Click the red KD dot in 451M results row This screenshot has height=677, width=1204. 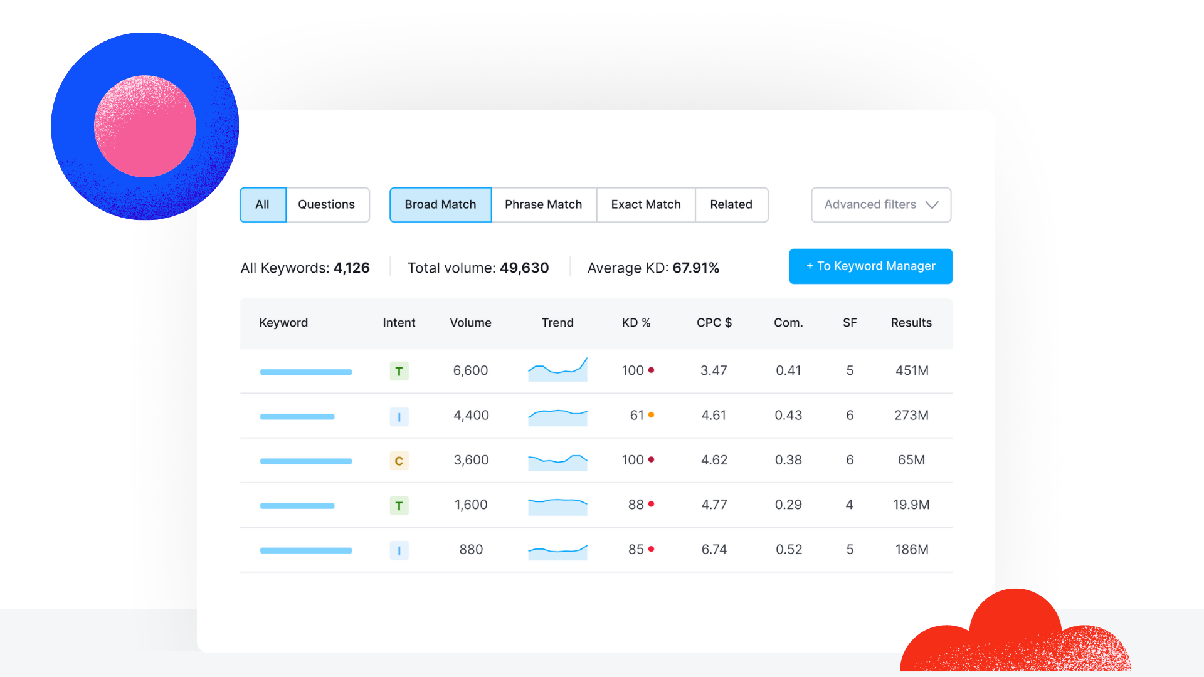651,370
